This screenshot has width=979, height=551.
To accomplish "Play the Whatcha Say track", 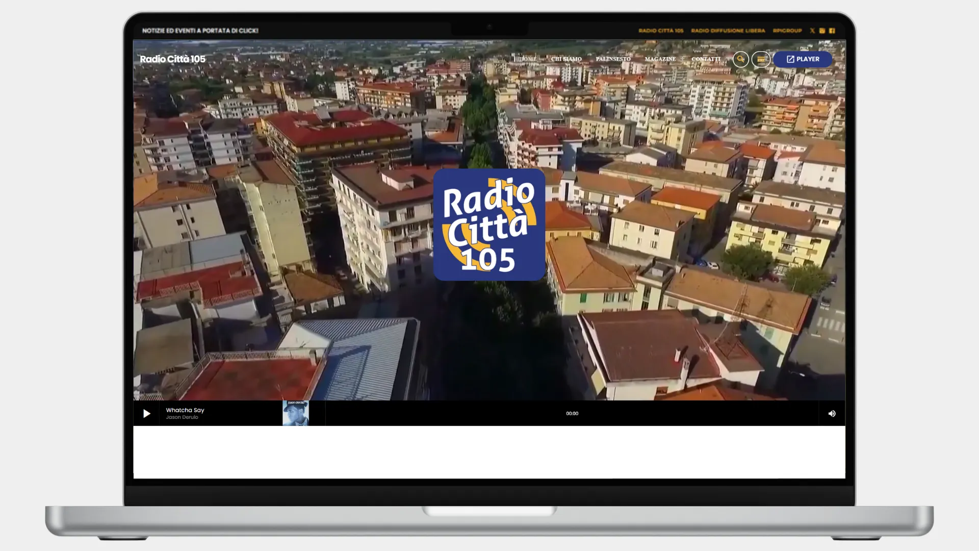I will coord(146,413).
